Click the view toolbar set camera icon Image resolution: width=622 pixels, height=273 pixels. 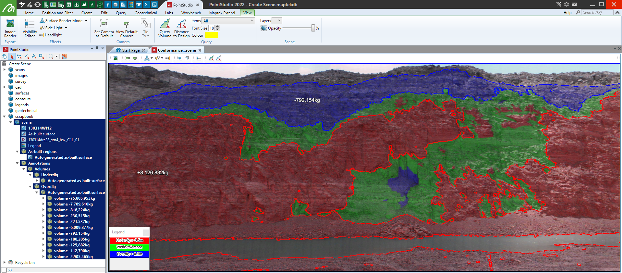pos(128,58)
